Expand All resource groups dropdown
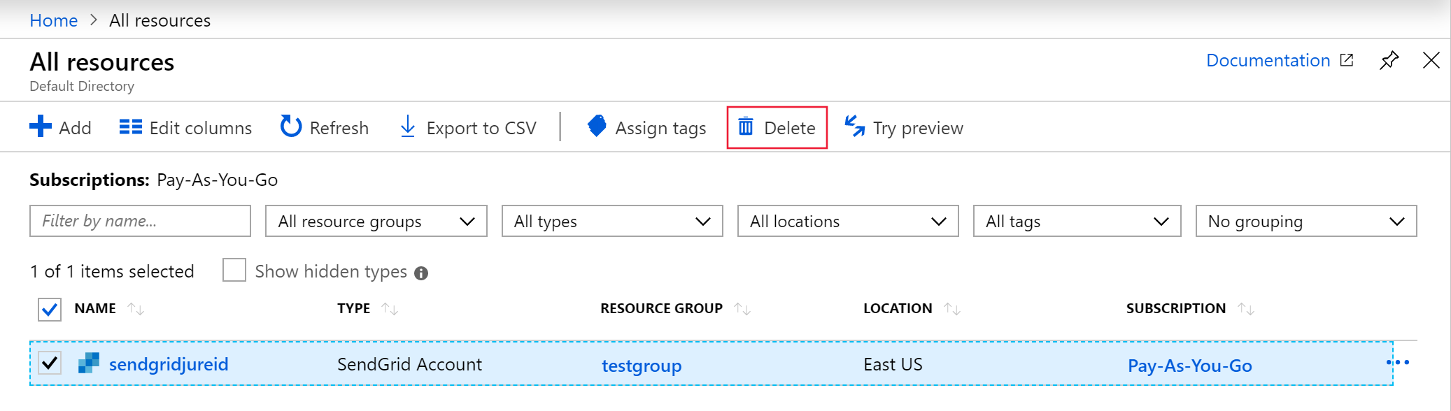The width and height of the screenshot is (1451, 411). click(x=376, y=221)
